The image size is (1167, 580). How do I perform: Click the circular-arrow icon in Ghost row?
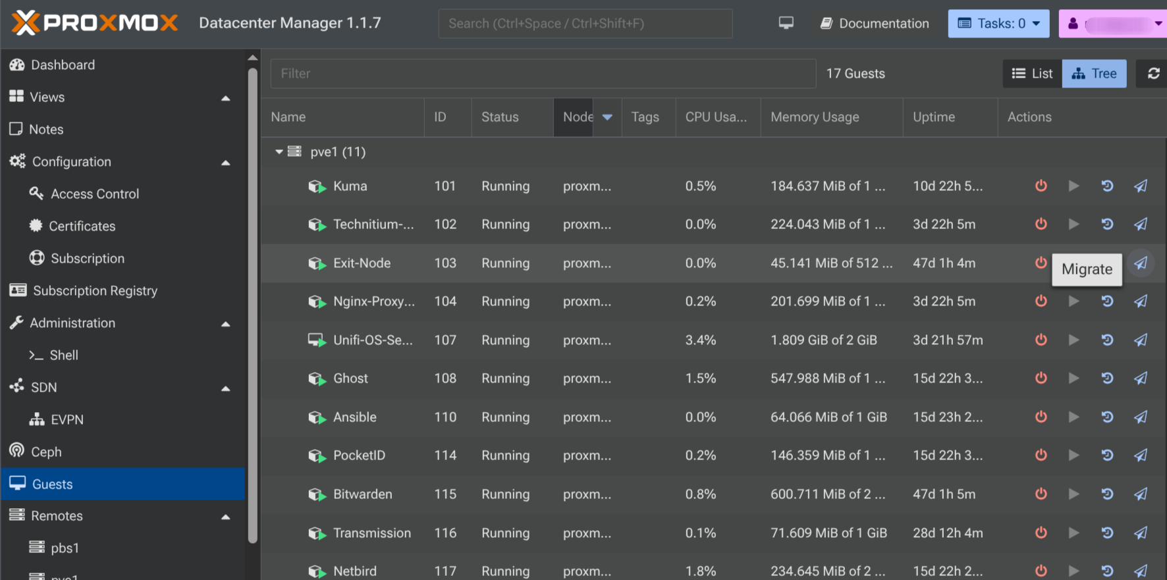[1107, 378]
